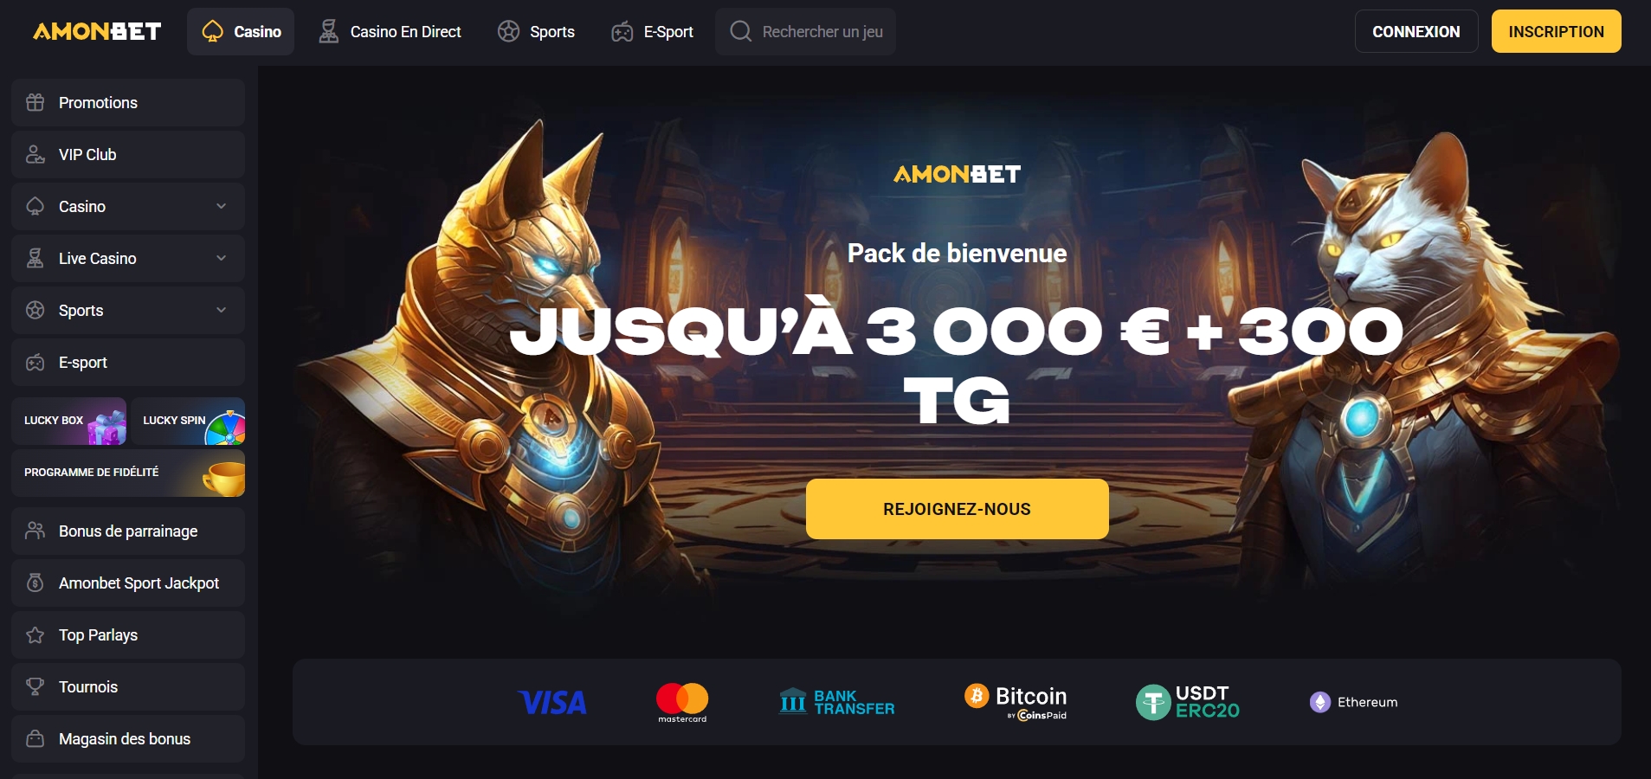Click the Top Parlays star icon
Screen dimensions: 1651x779
tap(35, 634)
